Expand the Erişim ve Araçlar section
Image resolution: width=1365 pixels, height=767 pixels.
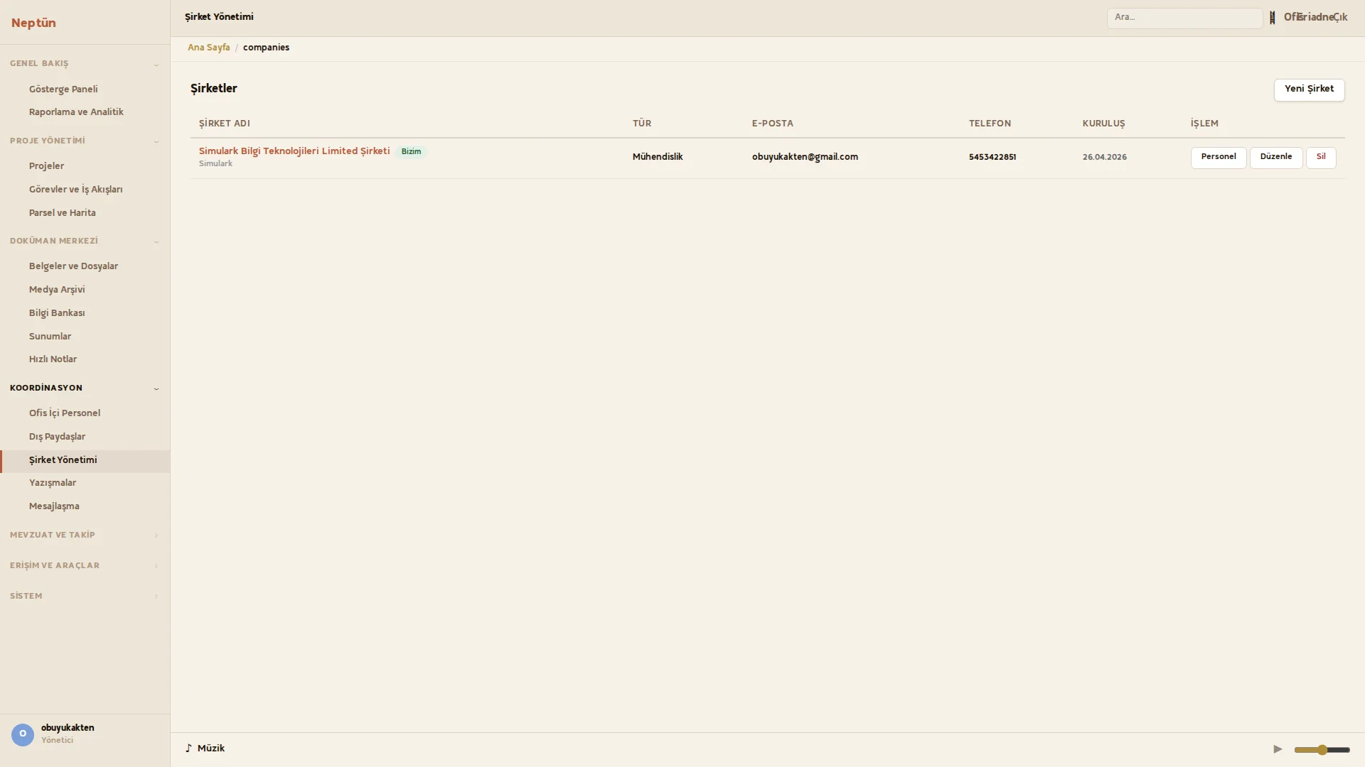click(85, 566)
